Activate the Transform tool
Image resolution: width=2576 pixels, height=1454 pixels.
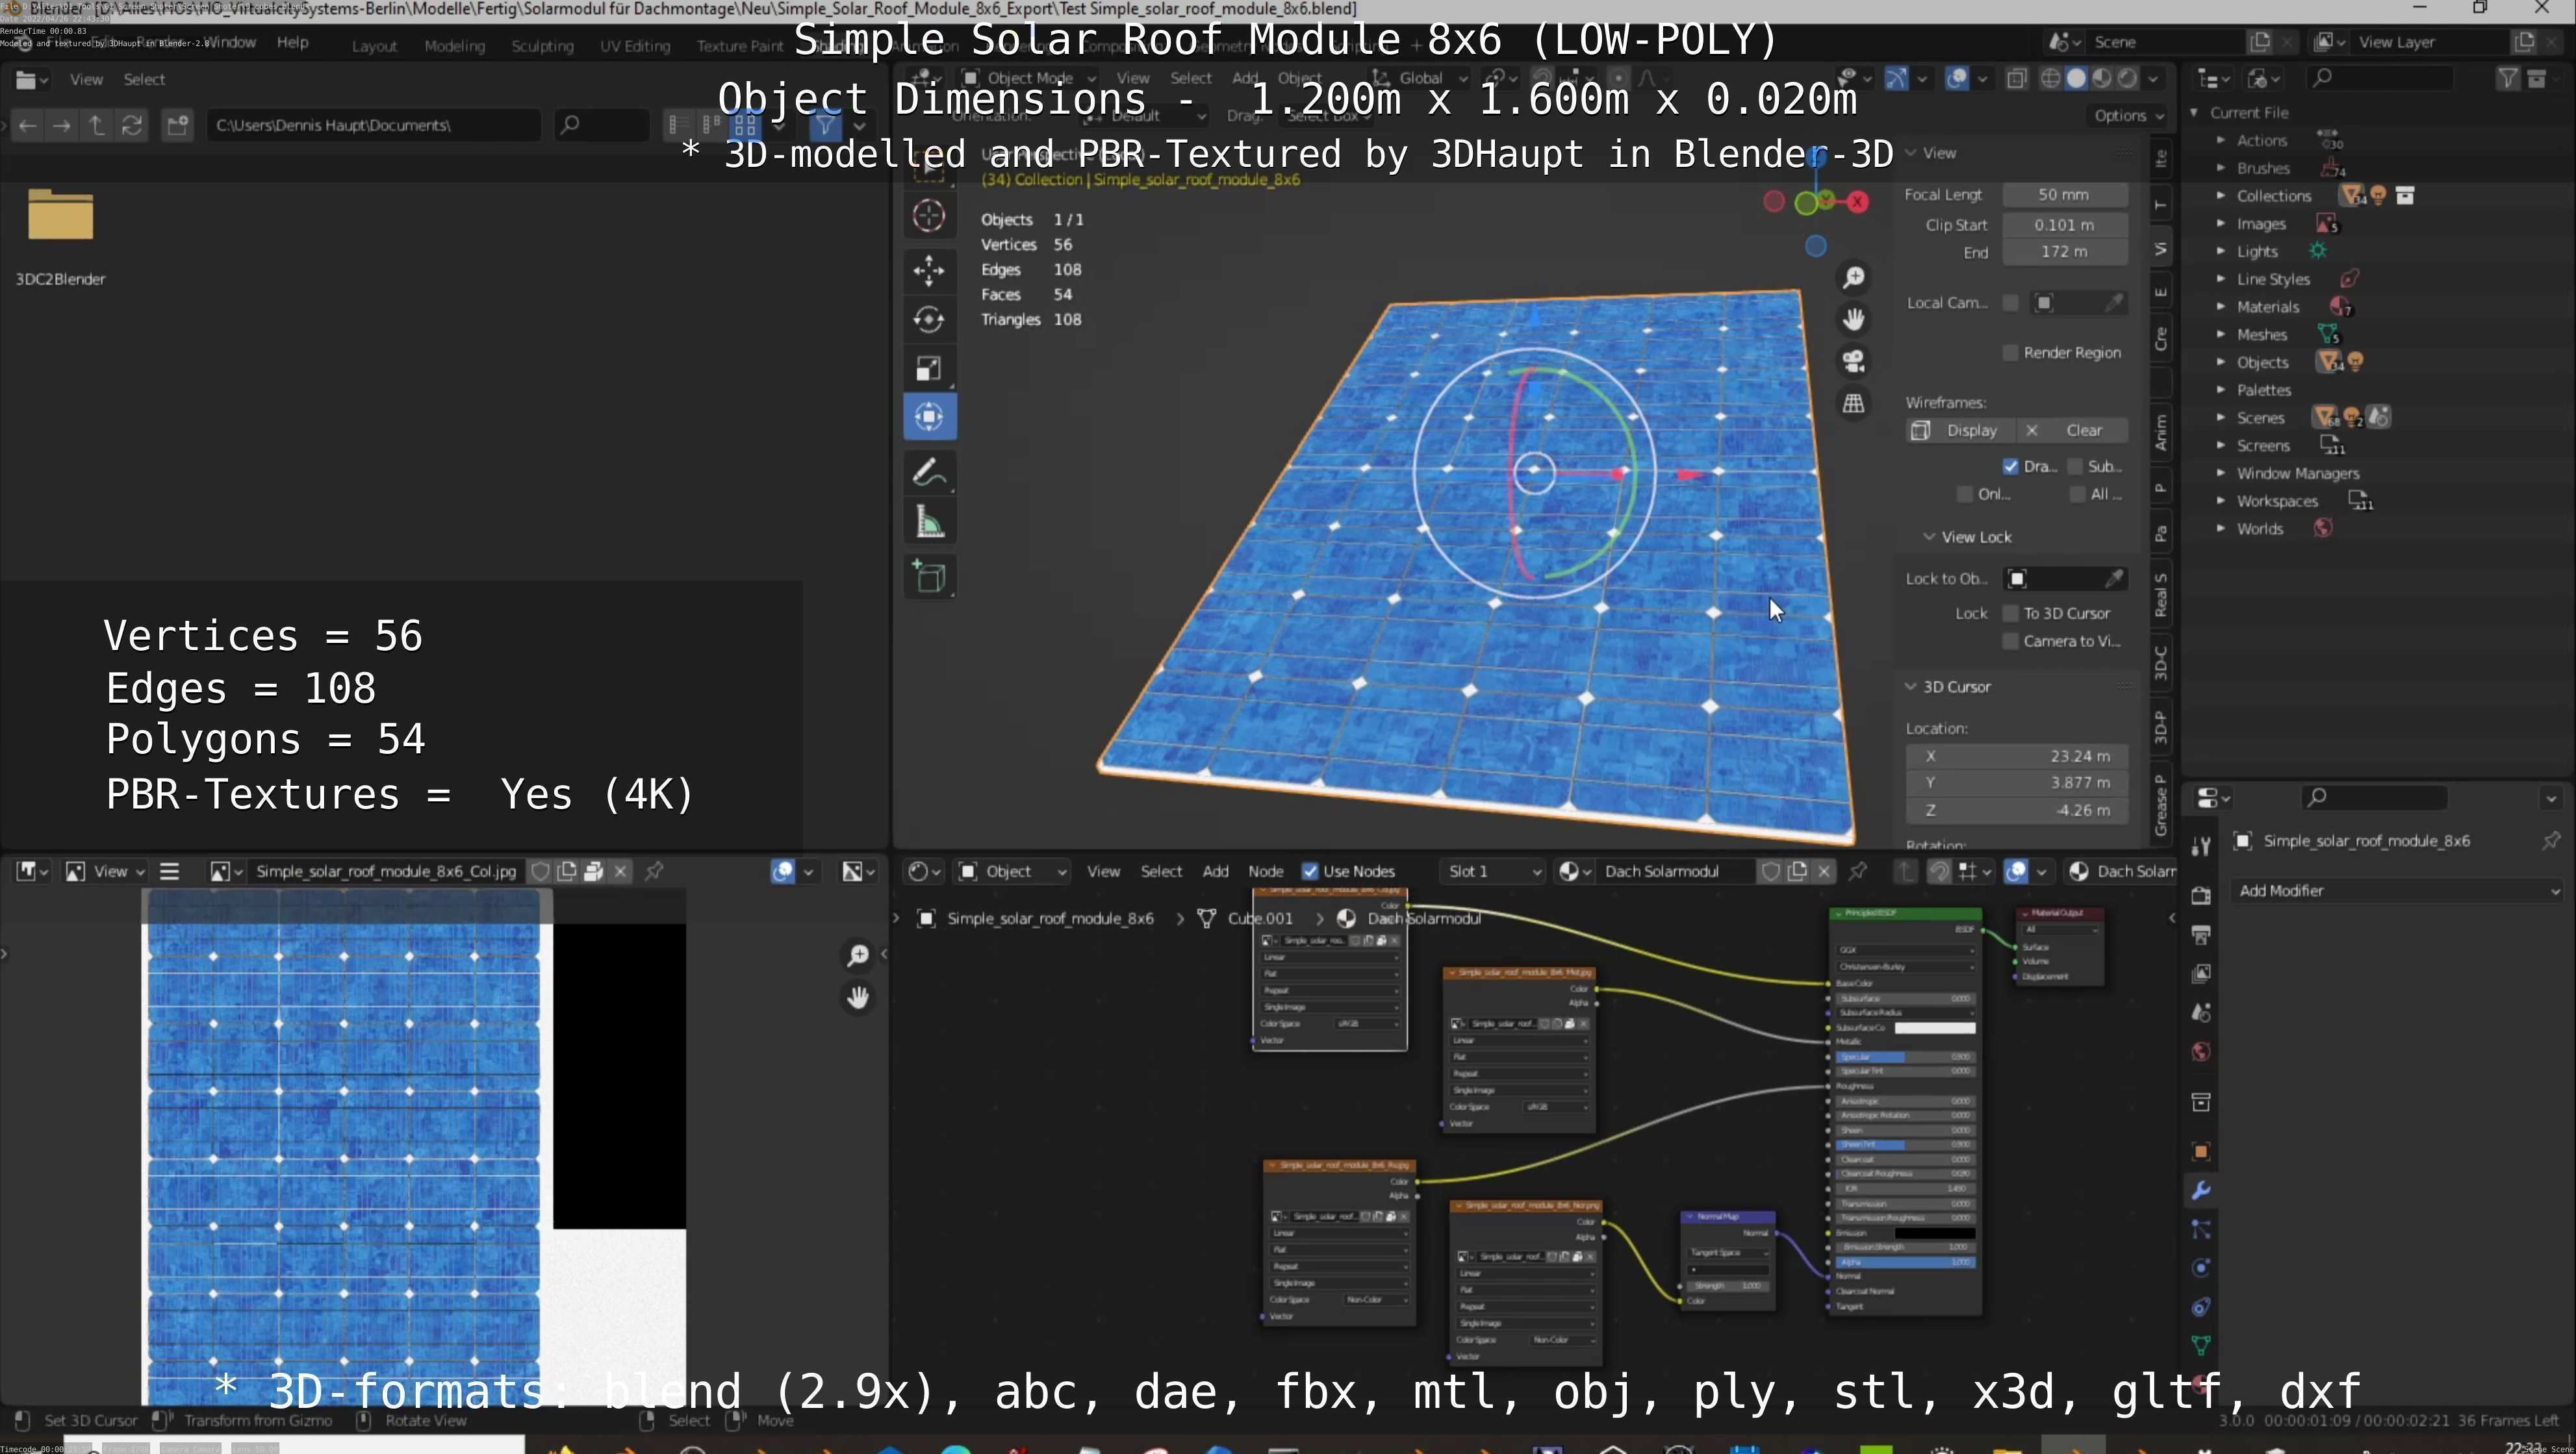click(x=929, y=417)
